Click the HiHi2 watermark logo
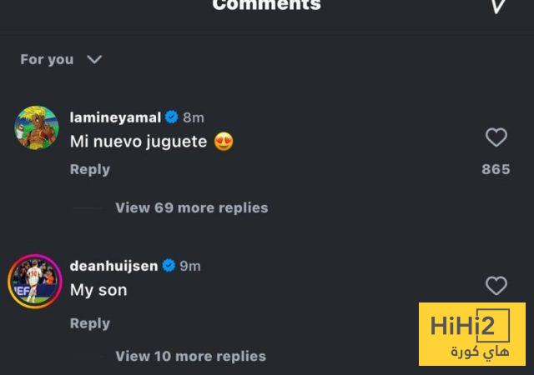 point(471,334)
